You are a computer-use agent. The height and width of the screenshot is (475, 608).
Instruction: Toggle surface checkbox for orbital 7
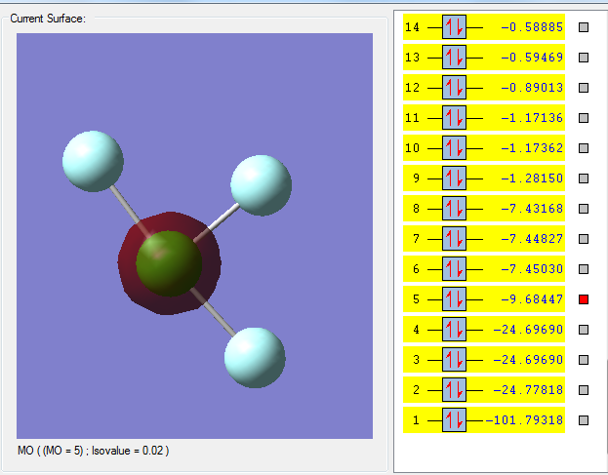584,239
